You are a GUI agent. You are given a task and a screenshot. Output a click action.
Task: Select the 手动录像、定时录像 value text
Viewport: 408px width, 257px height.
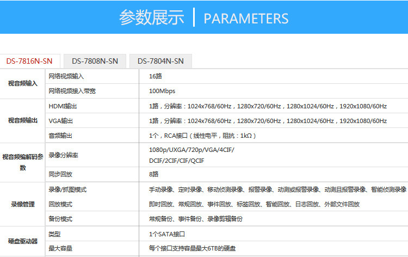tap(277, 189)
